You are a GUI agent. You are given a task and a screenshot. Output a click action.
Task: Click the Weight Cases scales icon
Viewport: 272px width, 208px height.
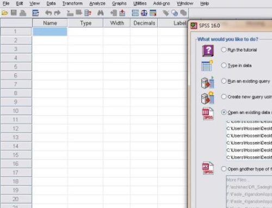[x=144, y=13]
